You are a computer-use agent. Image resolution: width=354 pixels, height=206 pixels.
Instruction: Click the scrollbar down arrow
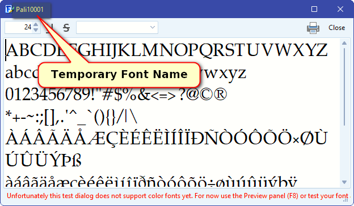pos(344,182)
